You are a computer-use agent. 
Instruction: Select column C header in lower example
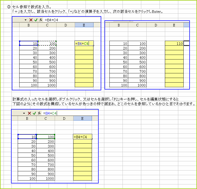pos(45,118)
